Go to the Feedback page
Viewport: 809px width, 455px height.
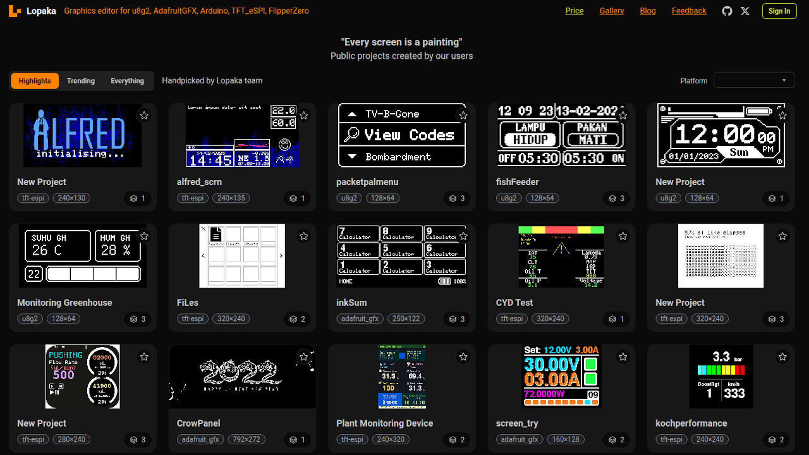tap(689, 11)
